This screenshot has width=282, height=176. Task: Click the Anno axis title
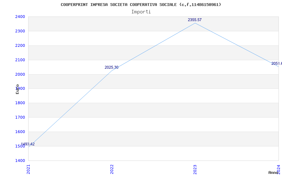(274, 172)
